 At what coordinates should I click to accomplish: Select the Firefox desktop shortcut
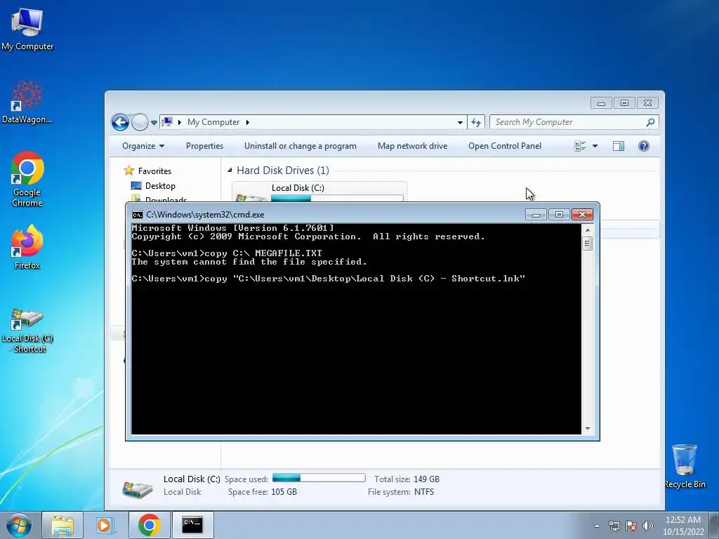pyautogui.click(x=27, y=246)
